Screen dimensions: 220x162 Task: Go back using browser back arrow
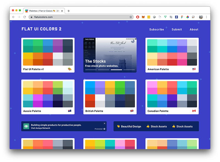(13, 17)
